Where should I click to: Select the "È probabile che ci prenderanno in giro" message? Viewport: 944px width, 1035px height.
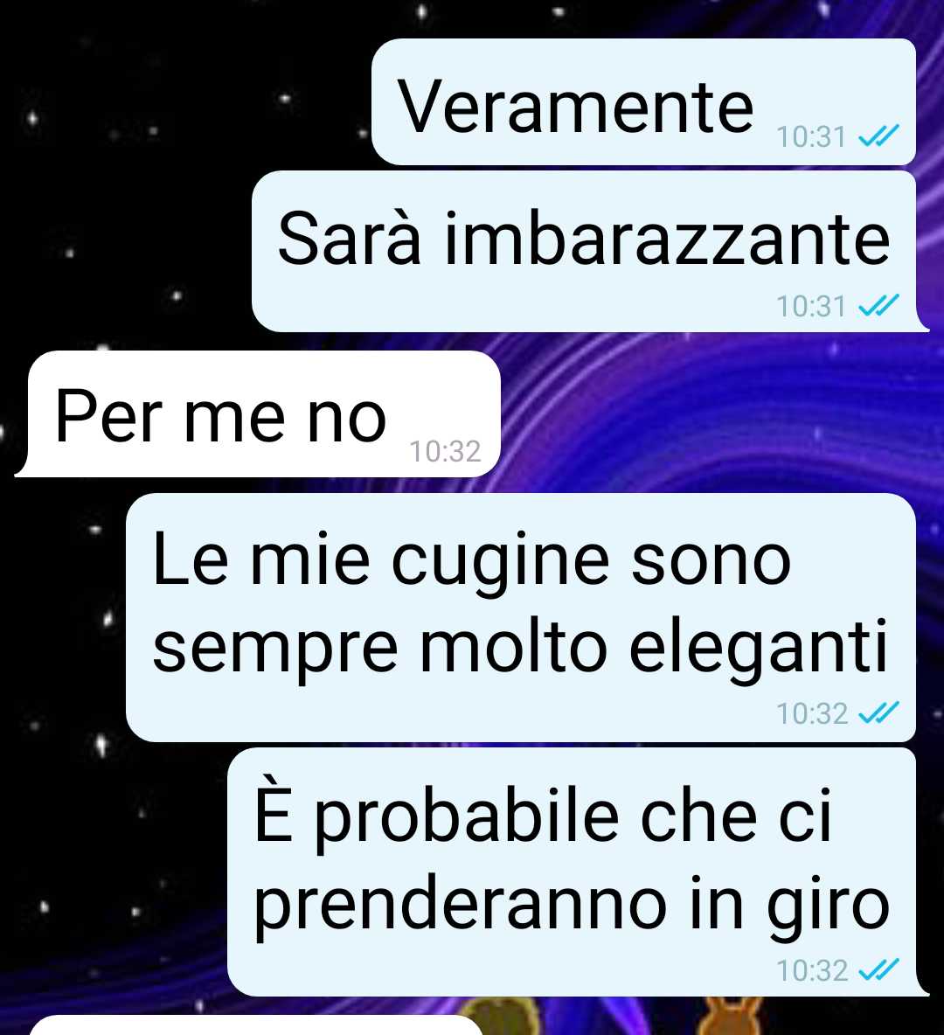[x=578, y=872]
